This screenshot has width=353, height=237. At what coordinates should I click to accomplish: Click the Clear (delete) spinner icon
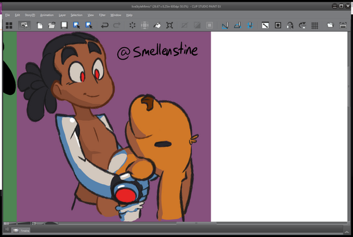coord(131,25)
